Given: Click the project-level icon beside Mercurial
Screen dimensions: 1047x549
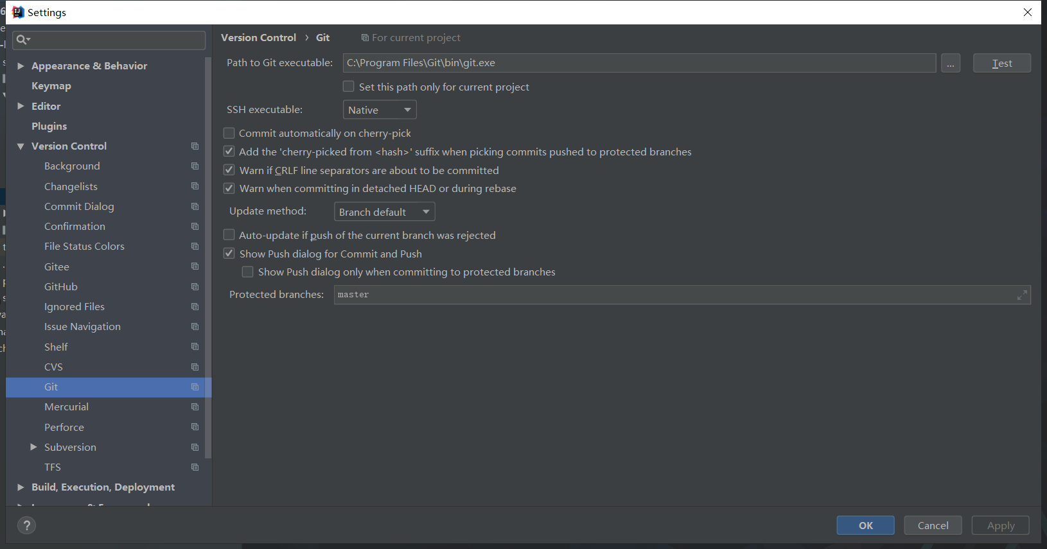Looking at the screenshot, I should (x=195, y=407).
